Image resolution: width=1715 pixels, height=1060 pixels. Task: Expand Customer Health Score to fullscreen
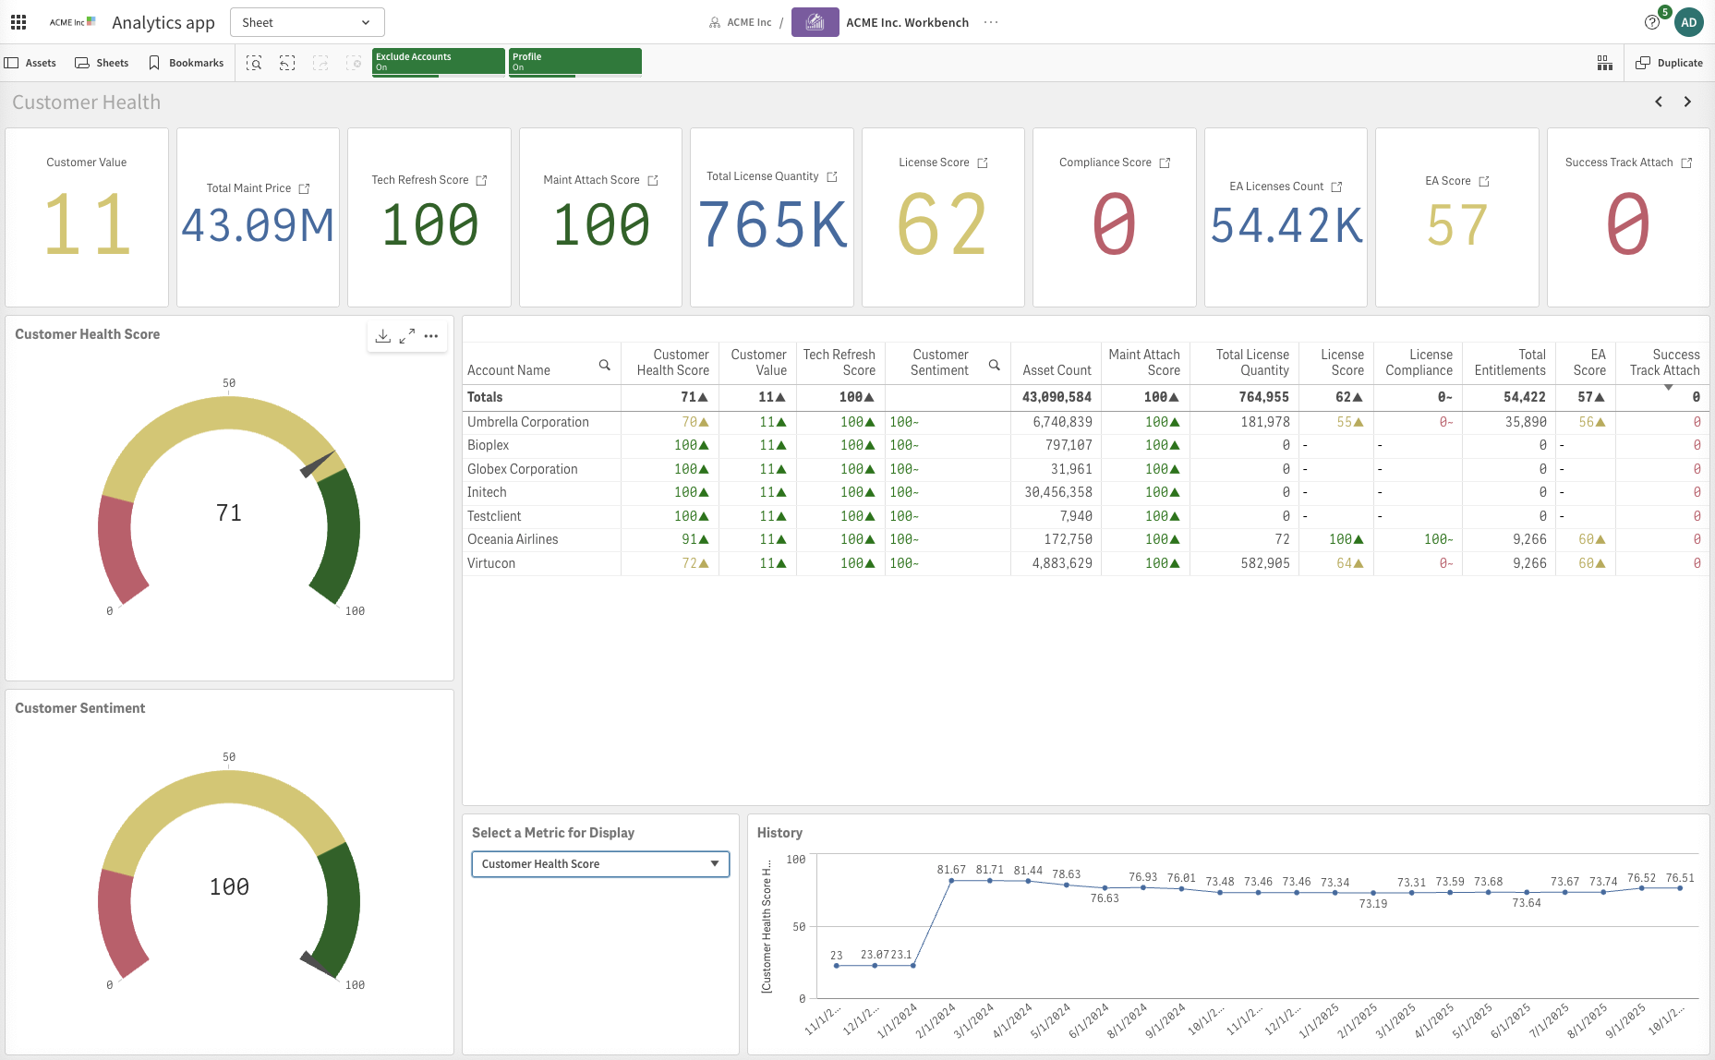pyautogui.click(x=407, y=336)
